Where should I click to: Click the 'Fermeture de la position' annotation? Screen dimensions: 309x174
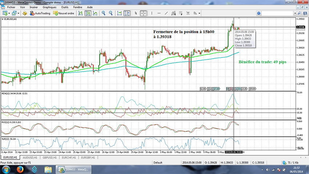pos(184,34)
